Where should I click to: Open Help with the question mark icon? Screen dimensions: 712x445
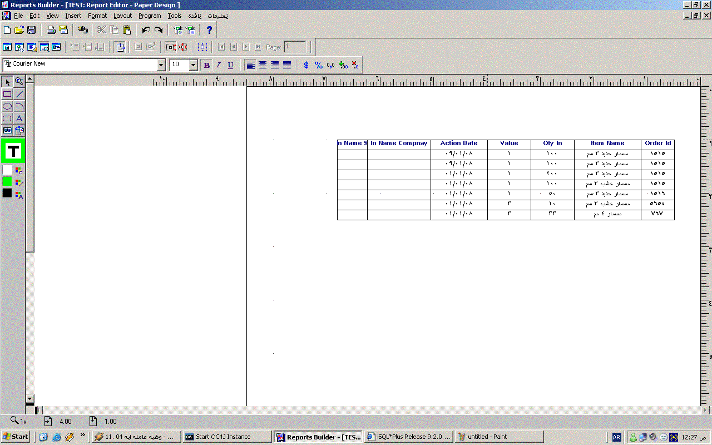click(209, 30)
